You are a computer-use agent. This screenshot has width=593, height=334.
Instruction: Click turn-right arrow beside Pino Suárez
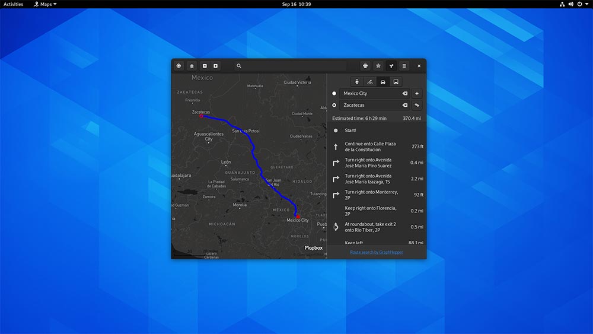336,163
